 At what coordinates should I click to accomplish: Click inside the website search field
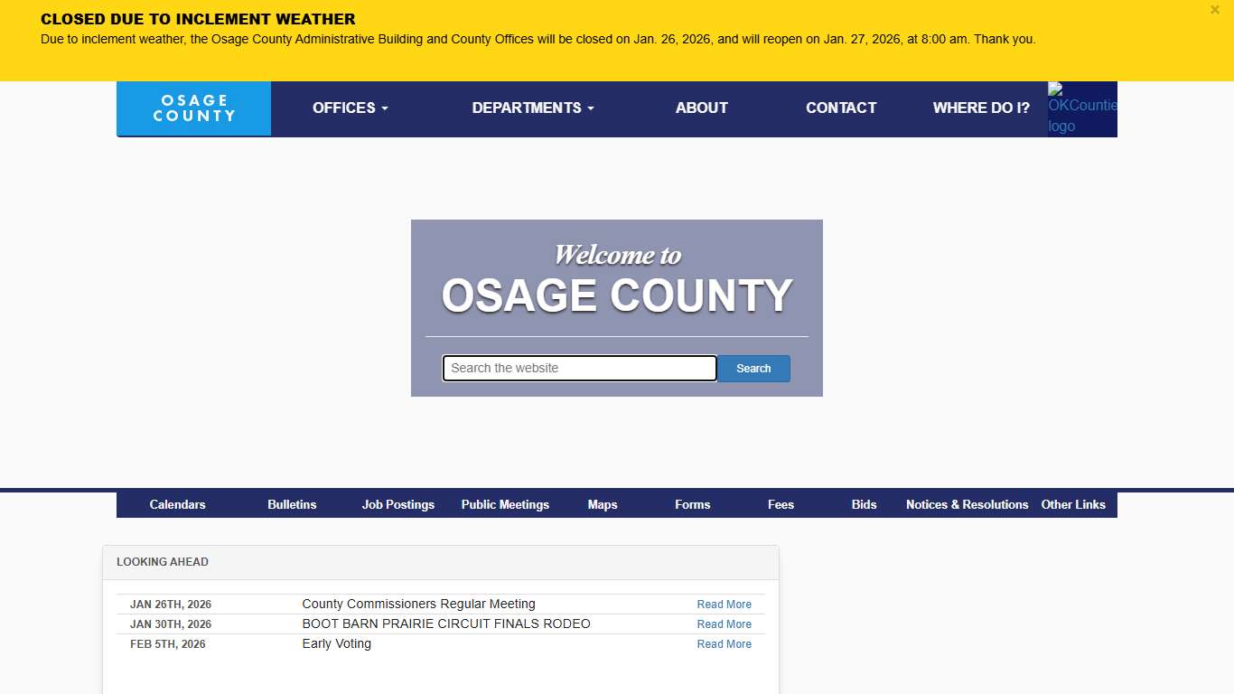[x=578, y=368]
